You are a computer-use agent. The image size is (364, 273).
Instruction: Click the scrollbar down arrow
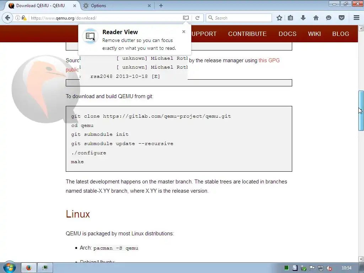pos(361,259)
